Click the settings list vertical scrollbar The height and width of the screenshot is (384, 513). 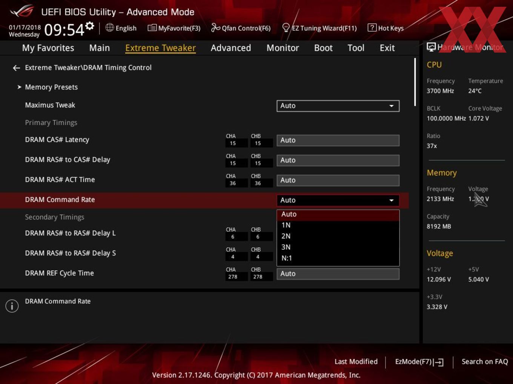[415, 82]
